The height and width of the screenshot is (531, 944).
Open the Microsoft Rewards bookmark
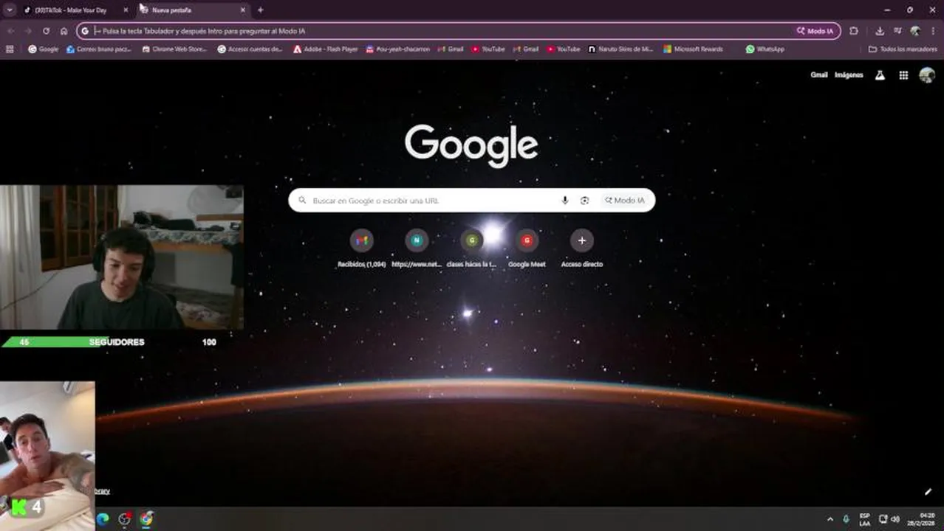point(693,49)
